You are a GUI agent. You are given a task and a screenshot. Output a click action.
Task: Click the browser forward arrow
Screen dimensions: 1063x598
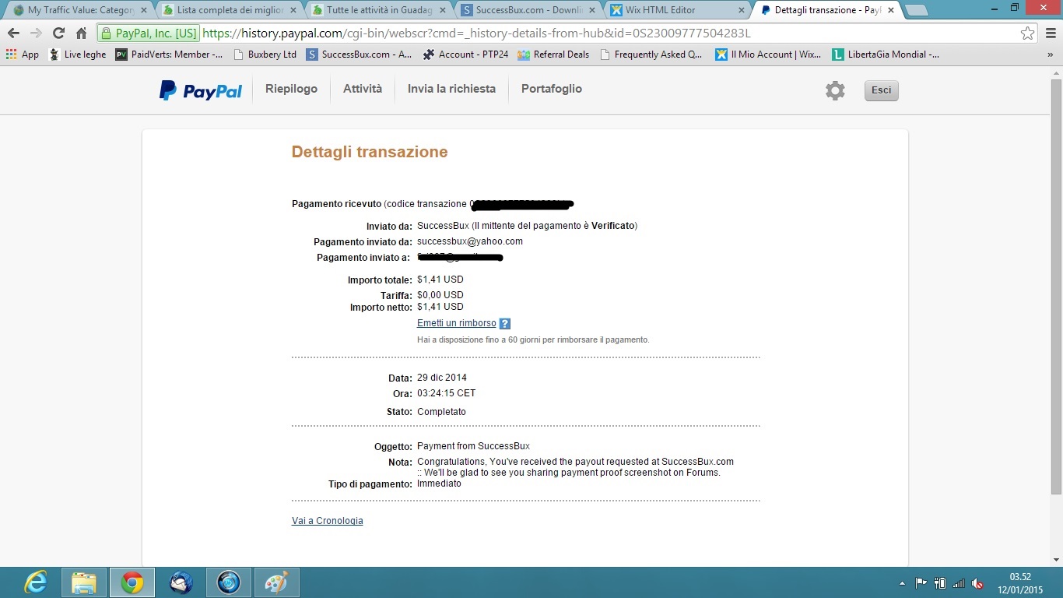36,33
